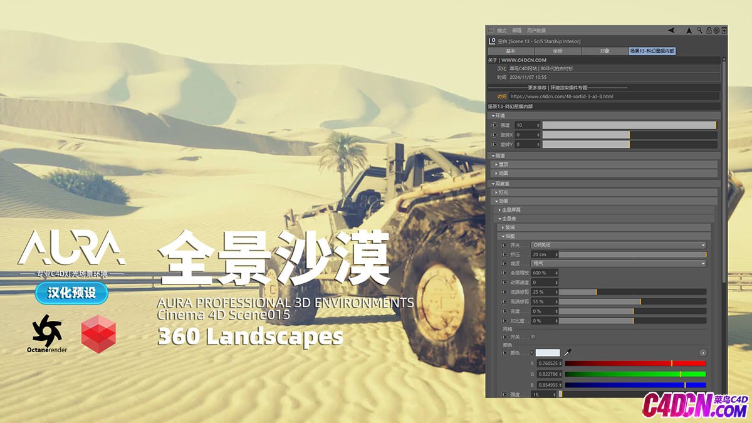Toggle the lock element icon

tap(709, 30)
